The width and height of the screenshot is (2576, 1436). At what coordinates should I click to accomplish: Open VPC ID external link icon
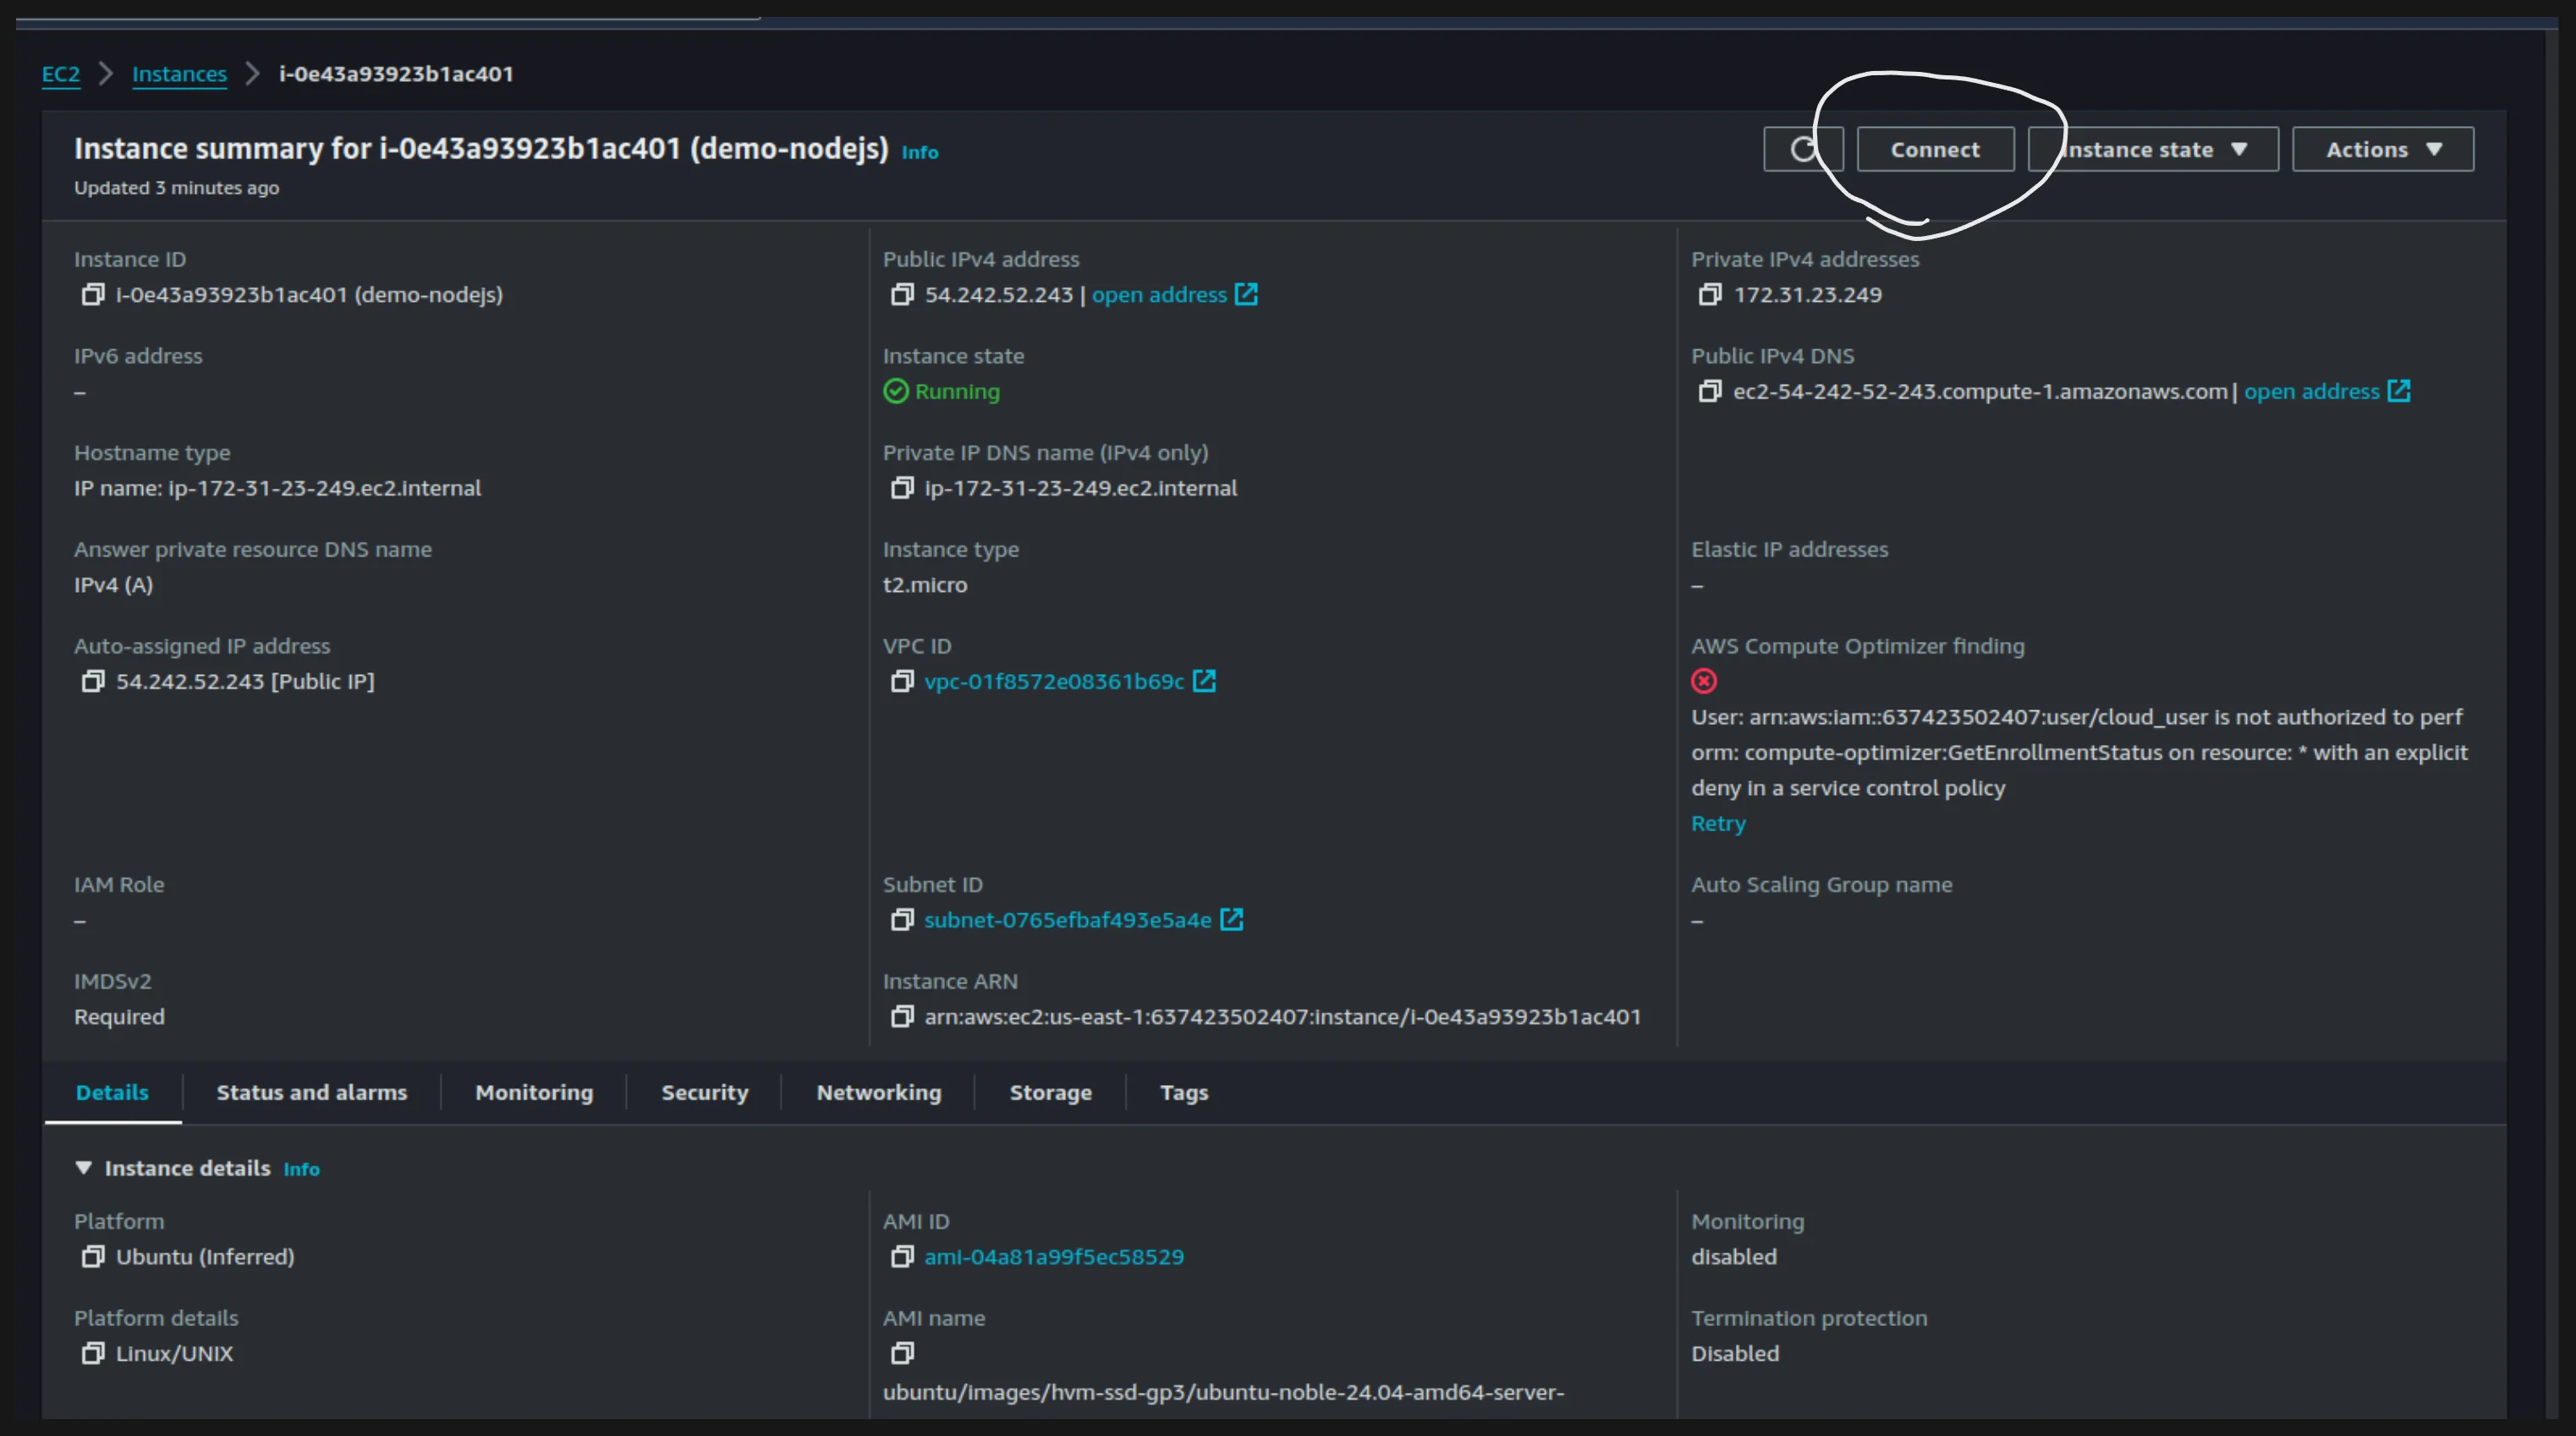pos(1204,681)
